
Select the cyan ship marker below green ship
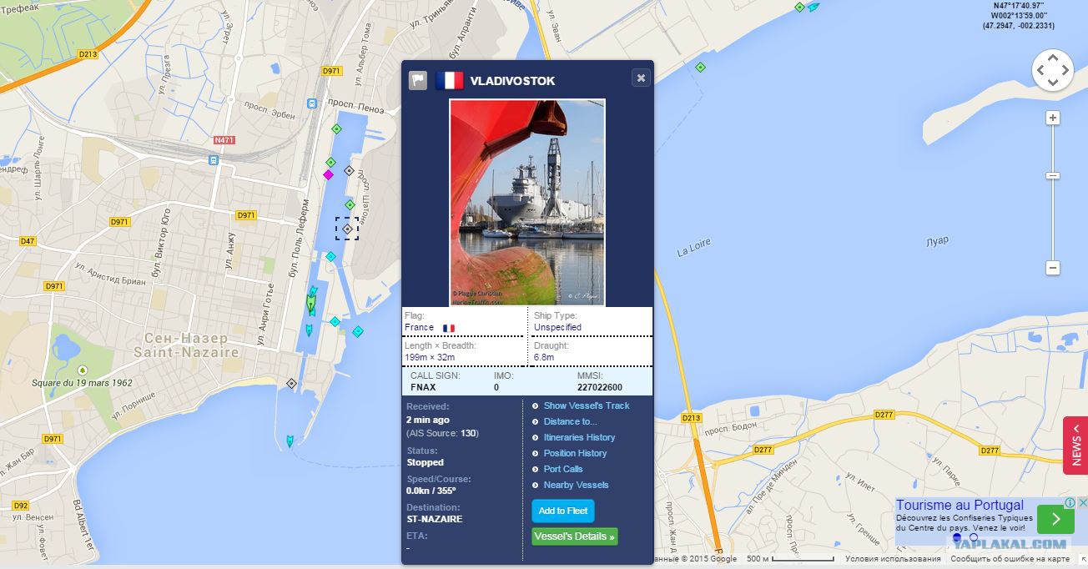308,330
